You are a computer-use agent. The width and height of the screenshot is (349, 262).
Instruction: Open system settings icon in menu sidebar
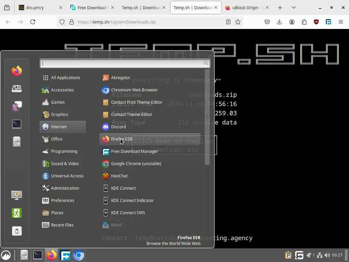coord(17,89)
